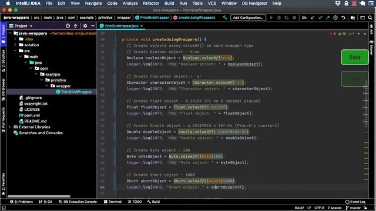Open the Build tool window
The image size is (376, 211).
[153, 202]
